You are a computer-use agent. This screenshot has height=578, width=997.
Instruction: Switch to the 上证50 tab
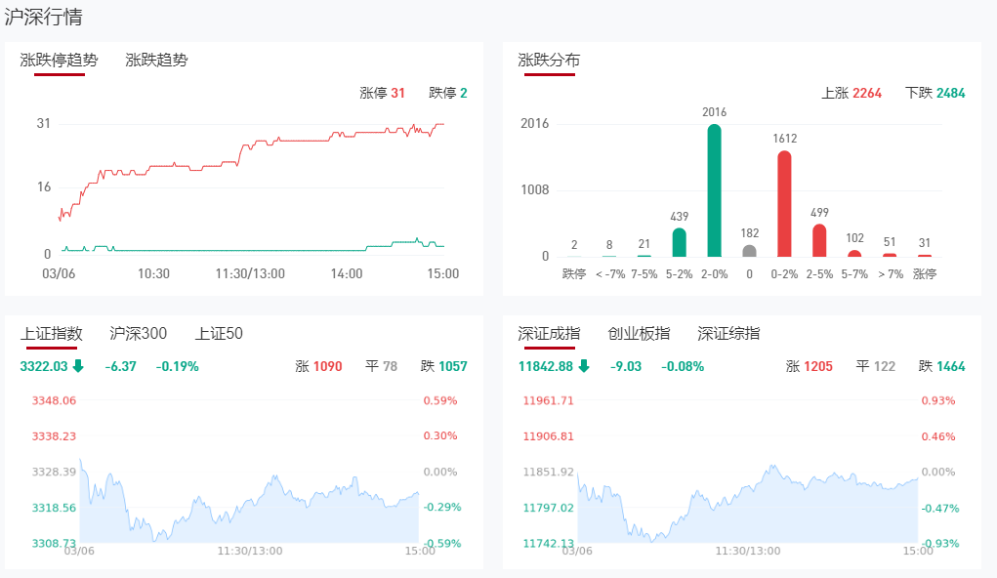[x=219, y=333]
